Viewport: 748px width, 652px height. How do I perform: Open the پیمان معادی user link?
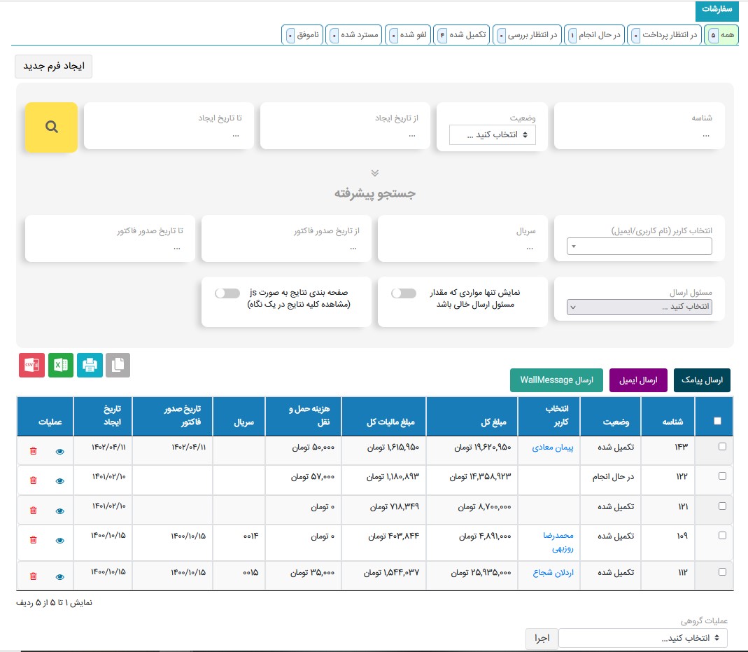click(x=553, y=447)
